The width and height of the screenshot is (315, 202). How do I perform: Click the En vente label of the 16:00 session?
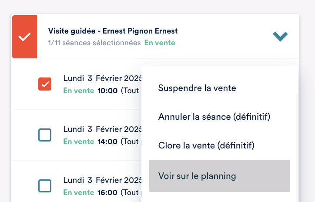78,192
